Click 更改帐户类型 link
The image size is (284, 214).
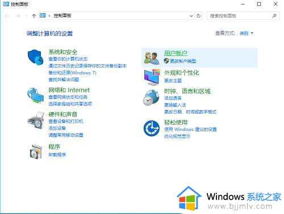tap(183, 61)
